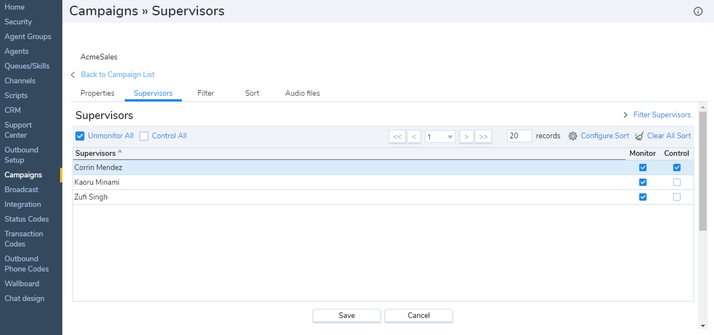Enable Control for Kaoru Minami
The width and height of the screenshot is (714, 335).
click(x=677, y=183)
